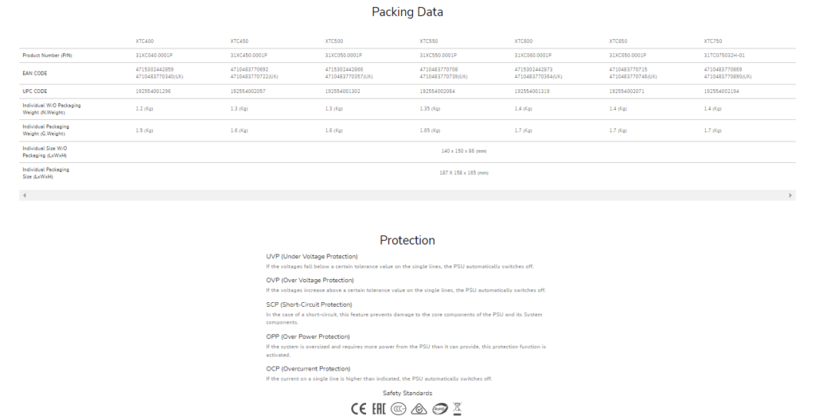Click the OCP (Overcurrent Protection) title
Viewport: 815px width, 419px height.
click(x=308, y=369)
